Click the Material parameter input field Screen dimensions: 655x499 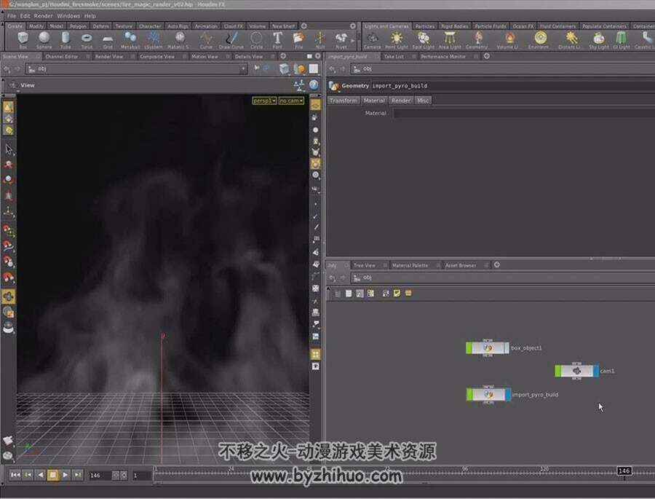tap(524, 113)
